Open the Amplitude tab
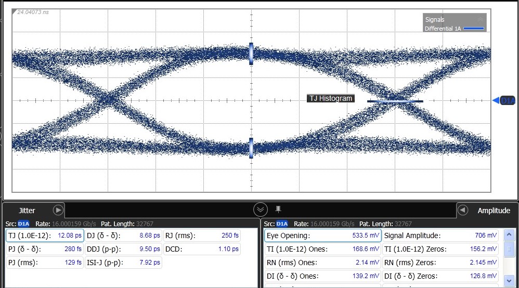 [494, 211]
